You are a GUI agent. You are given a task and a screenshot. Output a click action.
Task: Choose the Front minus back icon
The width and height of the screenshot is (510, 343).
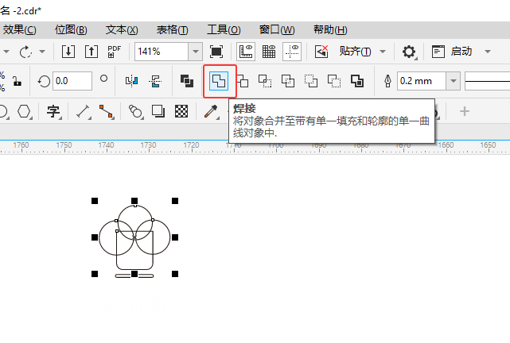[x=311, y=81]
